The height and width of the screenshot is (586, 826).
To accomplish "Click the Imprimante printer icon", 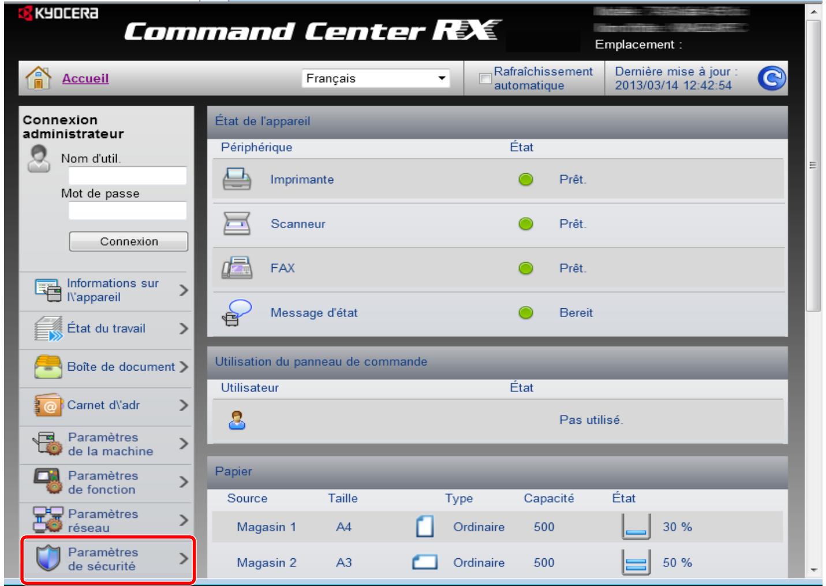I will [237, 179].
